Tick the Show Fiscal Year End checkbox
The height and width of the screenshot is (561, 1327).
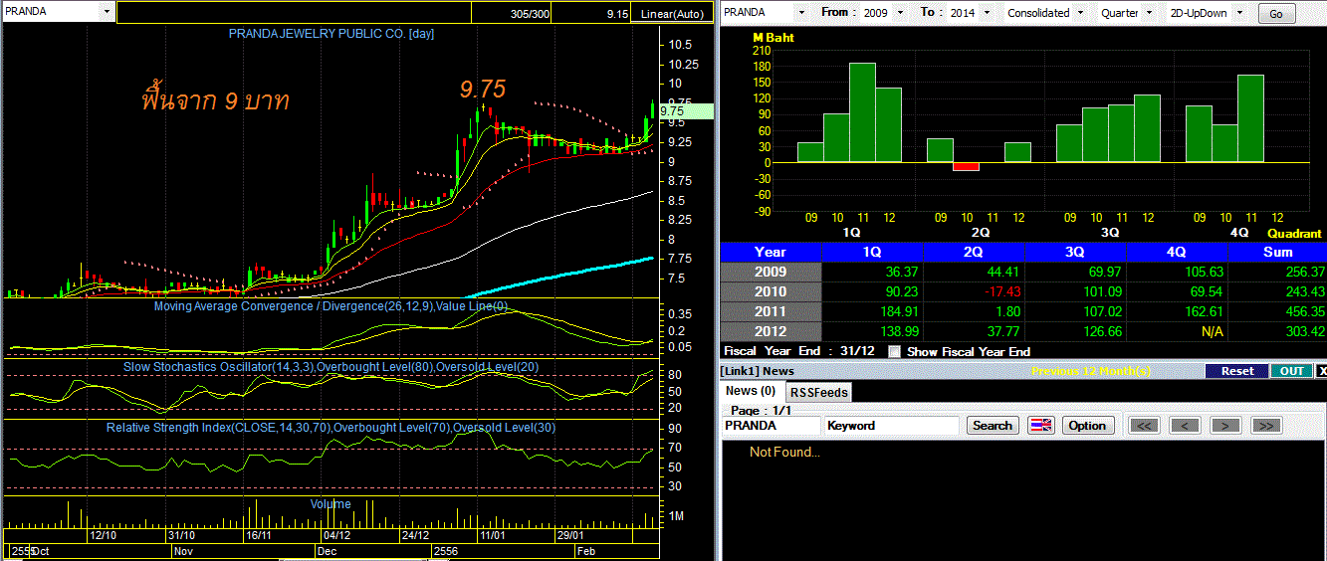[x=894, y=351]
